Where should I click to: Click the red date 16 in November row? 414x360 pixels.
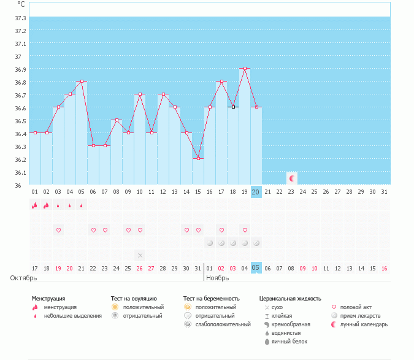point(385,268)
